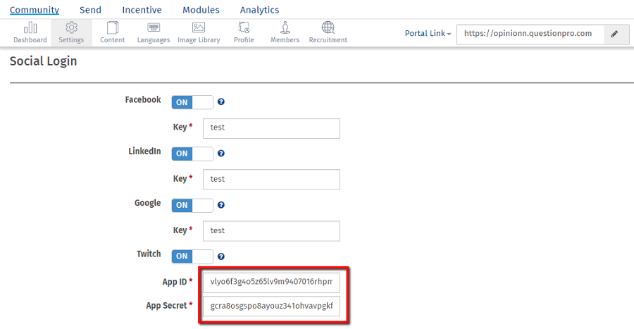Screen dimensions: 634x329
Task: Click the Twitch App Secret field
Action: 271,306
